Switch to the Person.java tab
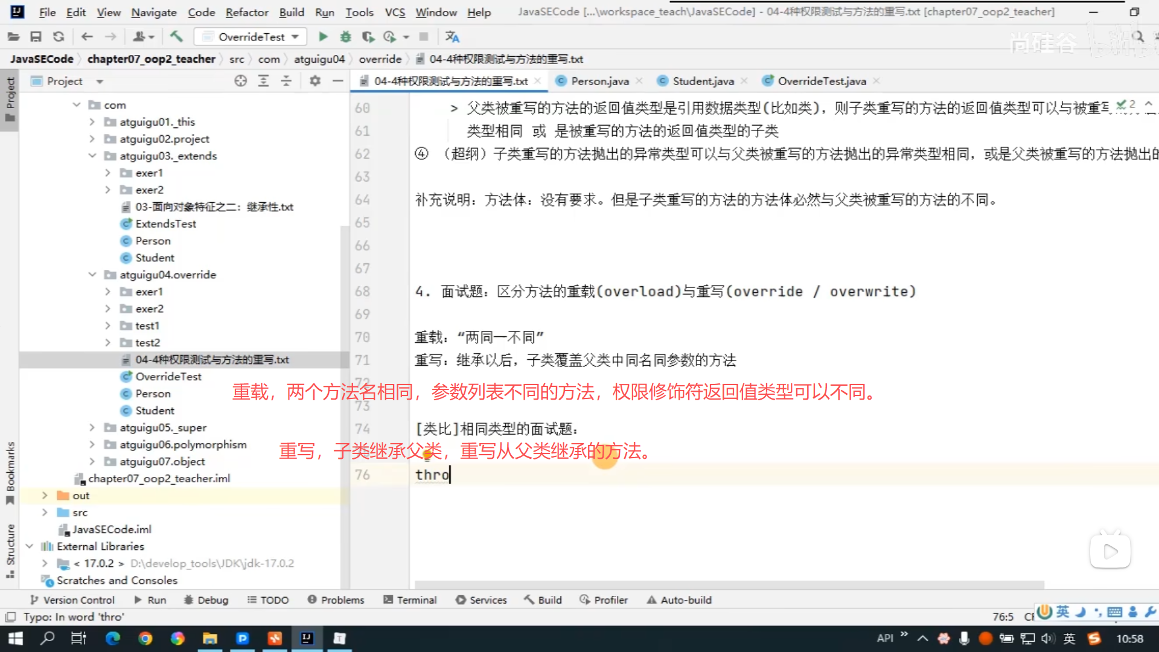This screenshot has width=1159, height=652. [599, 81]
